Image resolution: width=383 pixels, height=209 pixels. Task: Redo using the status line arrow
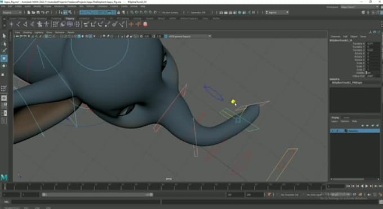coord(47,12)
